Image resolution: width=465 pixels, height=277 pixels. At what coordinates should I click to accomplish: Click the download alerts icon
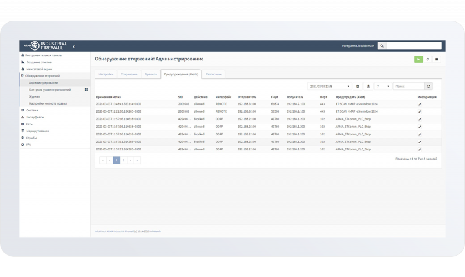(367, 86)
